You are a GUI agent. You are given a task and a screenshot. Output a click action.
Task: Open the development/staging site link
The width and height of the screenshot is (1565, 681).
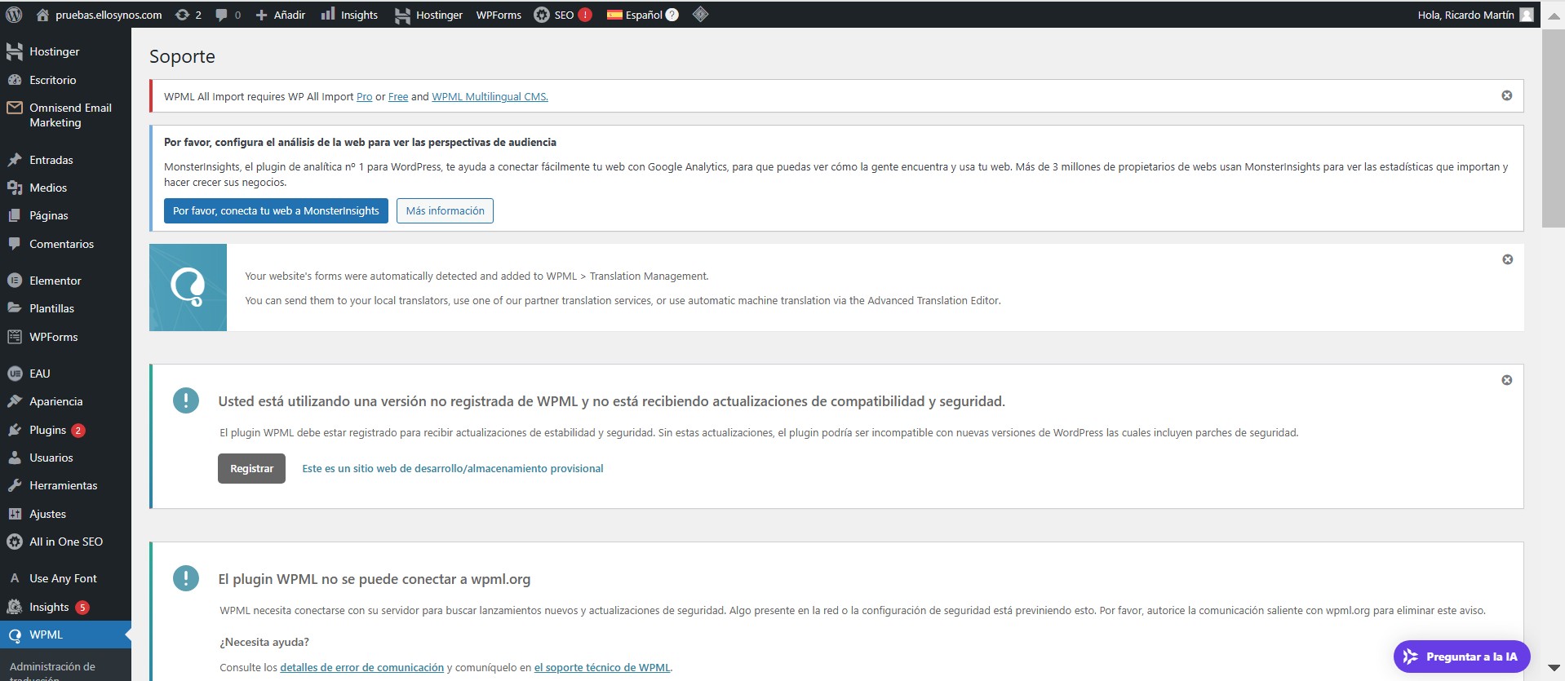[x=453, y=468]
